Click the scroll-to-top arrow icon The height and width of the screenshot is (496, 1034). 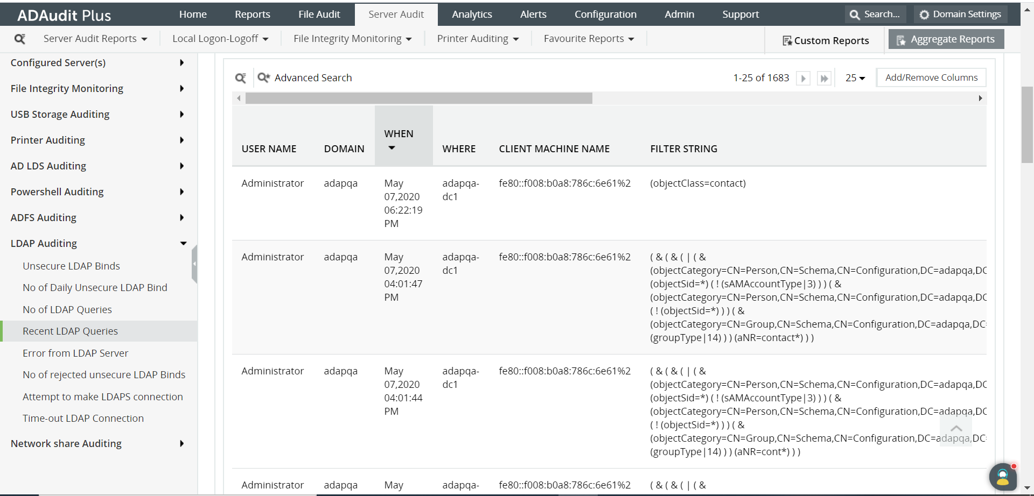(956, 429)
